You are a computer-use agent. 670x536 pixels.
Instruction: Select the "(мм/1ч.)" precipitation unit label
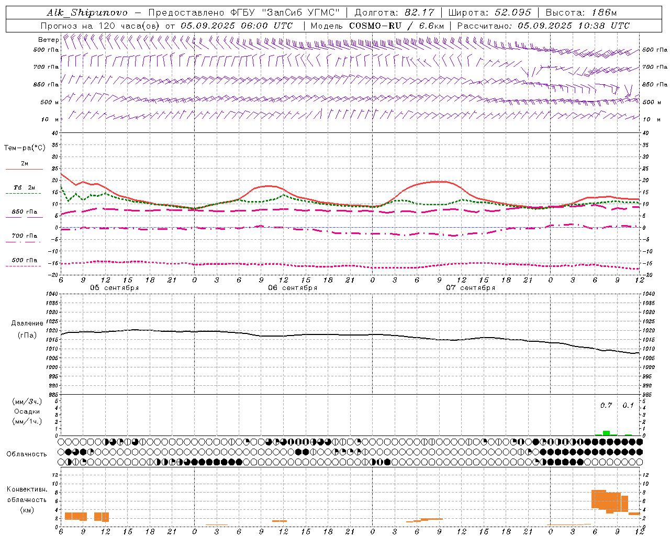(27, 421)
